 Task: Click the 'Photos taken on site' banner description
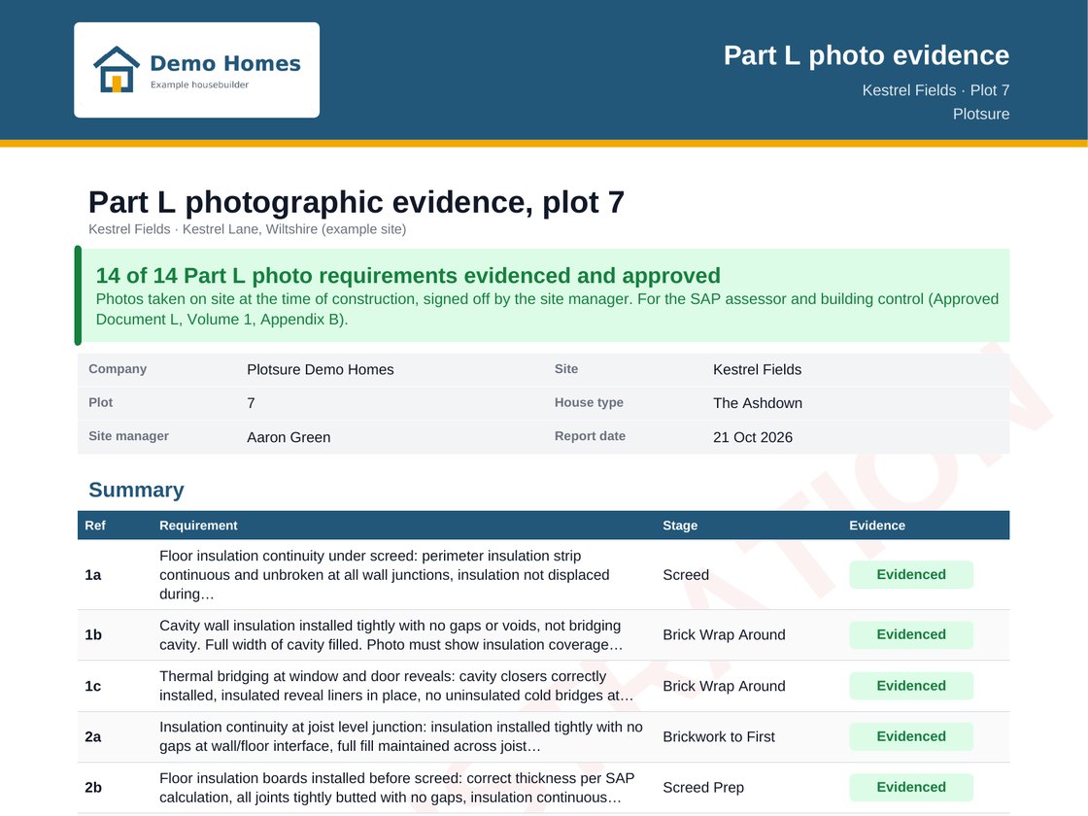point(547,309)
